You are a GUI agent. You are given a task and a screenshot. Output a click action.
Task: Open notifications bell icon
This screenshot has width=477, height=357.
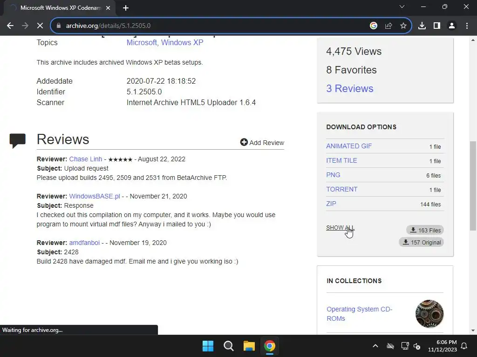(x=464, y=346)
